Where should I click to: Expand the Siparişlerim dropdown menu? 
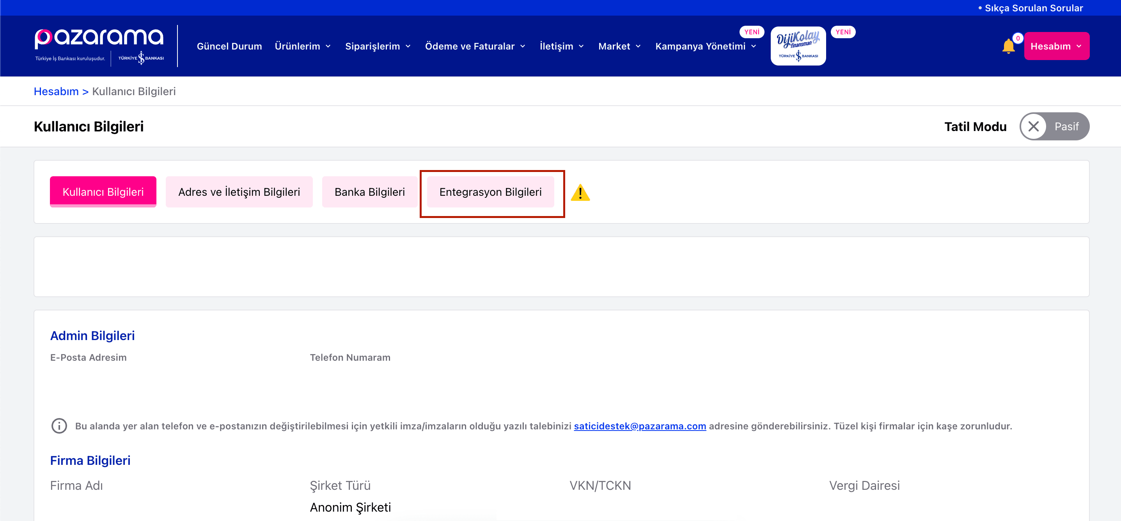tap(378, 46)
